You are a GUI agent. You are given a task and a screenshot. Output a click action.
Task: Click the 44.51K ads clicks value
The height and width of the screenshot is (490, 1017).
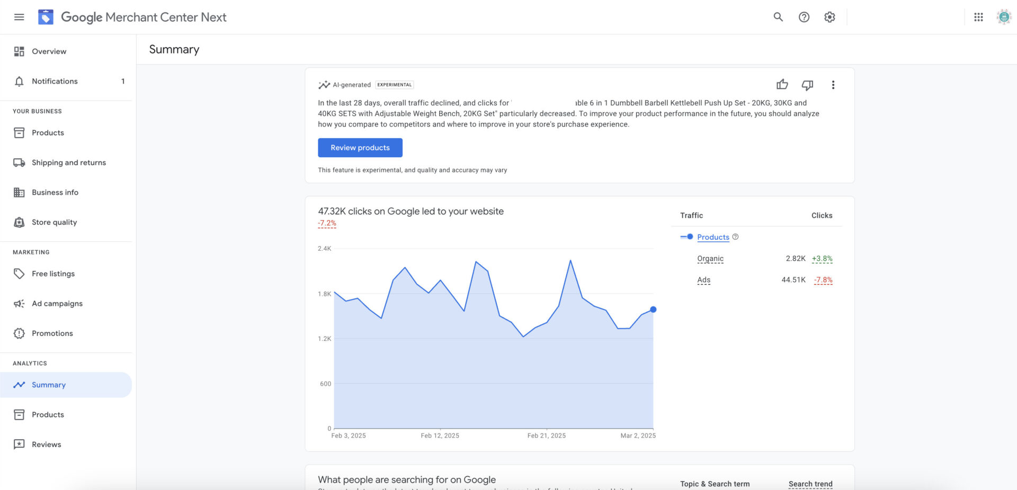(x=793, y=280)
